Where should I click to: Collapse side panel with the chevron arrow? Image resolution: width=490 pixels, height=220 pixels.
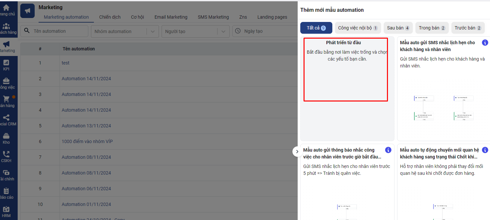(x=297, y=152)
